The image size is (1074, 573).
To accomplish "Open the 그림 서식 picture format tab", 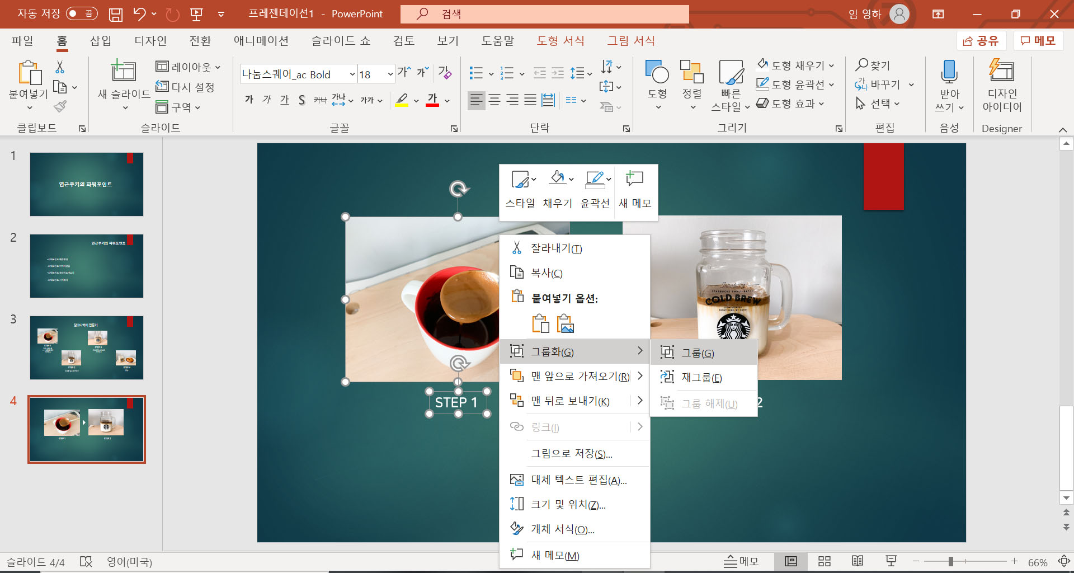I will pyautogui.click(x=631, y=41).
